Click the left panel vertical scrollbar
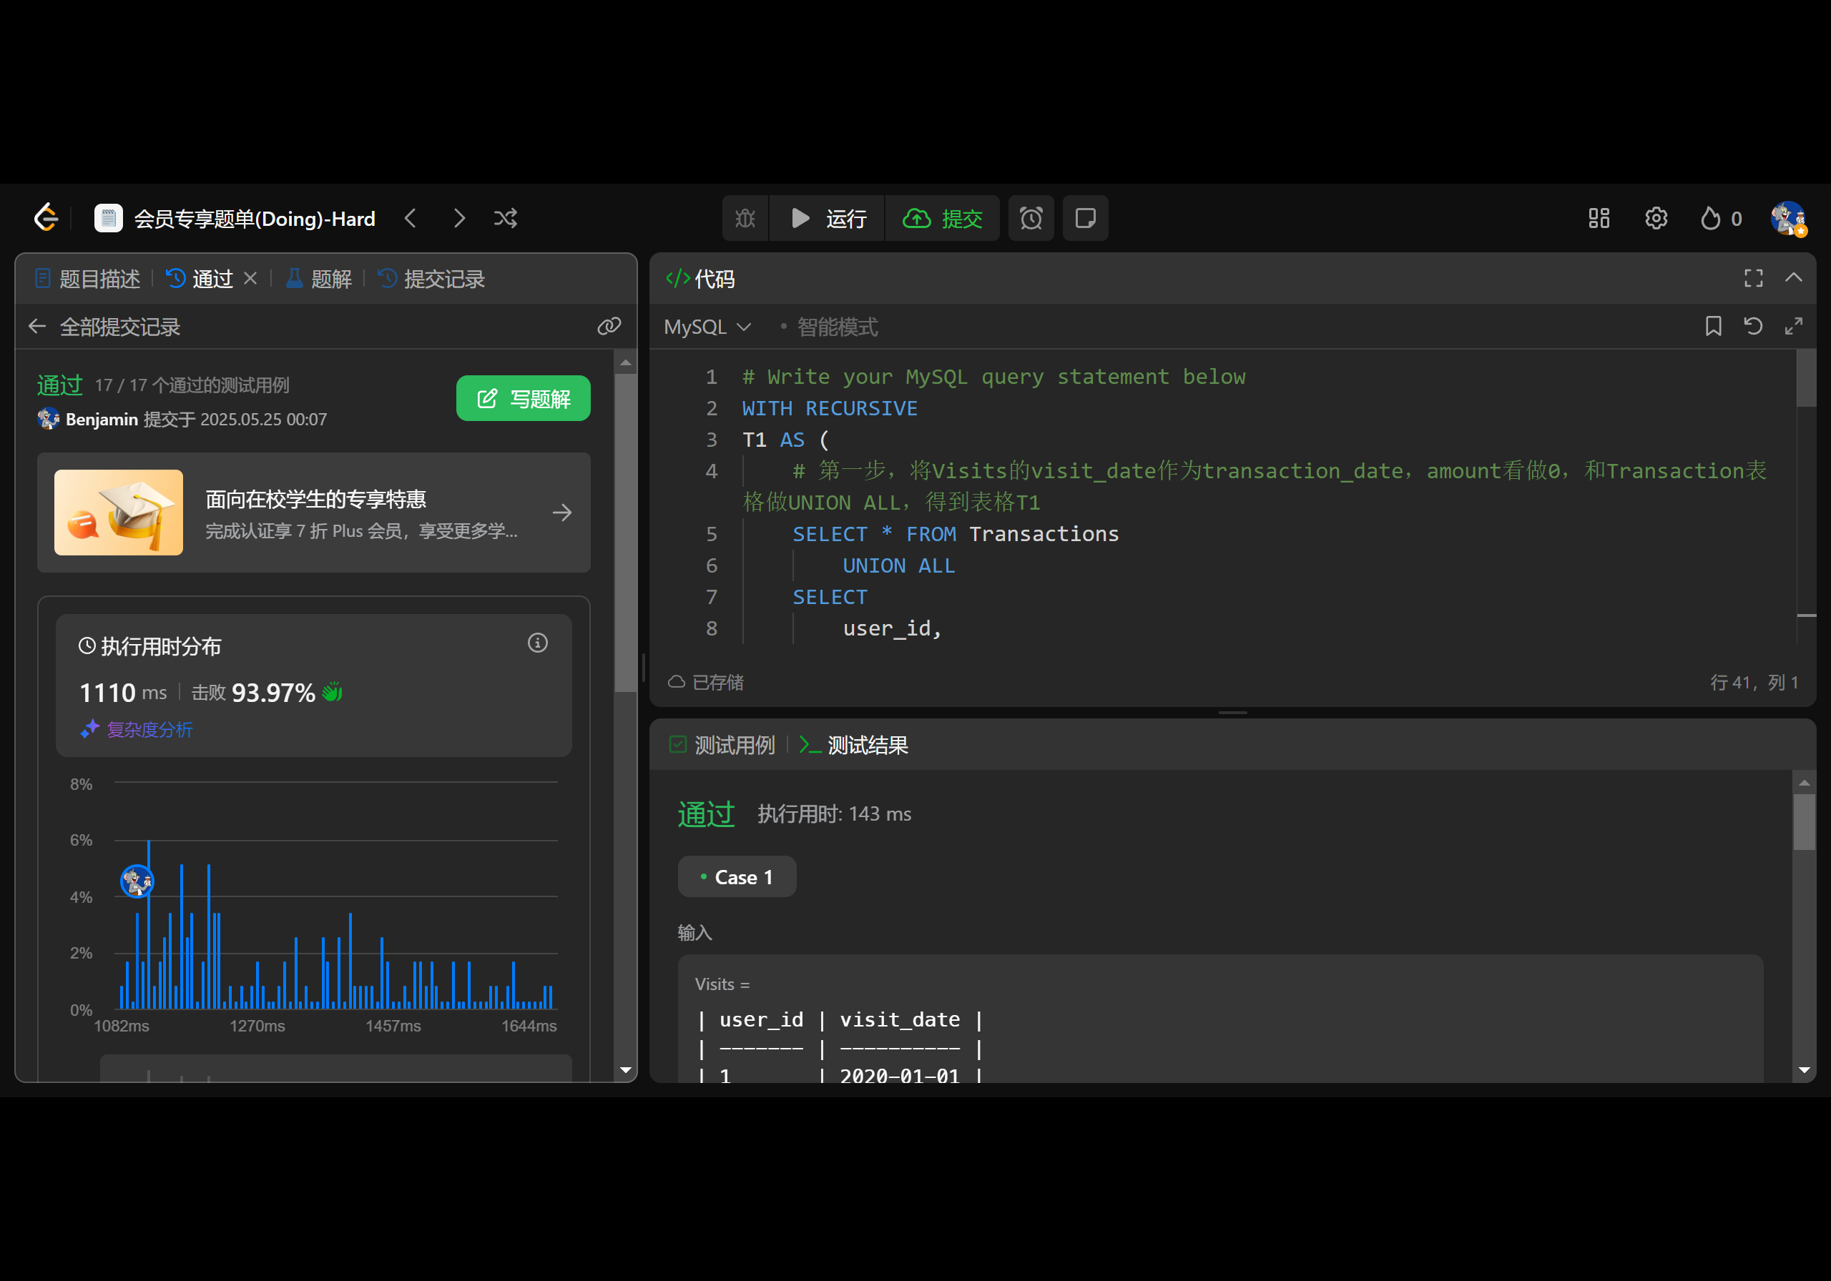This screenshot has width=1831, height=1281. pos(625,534)
